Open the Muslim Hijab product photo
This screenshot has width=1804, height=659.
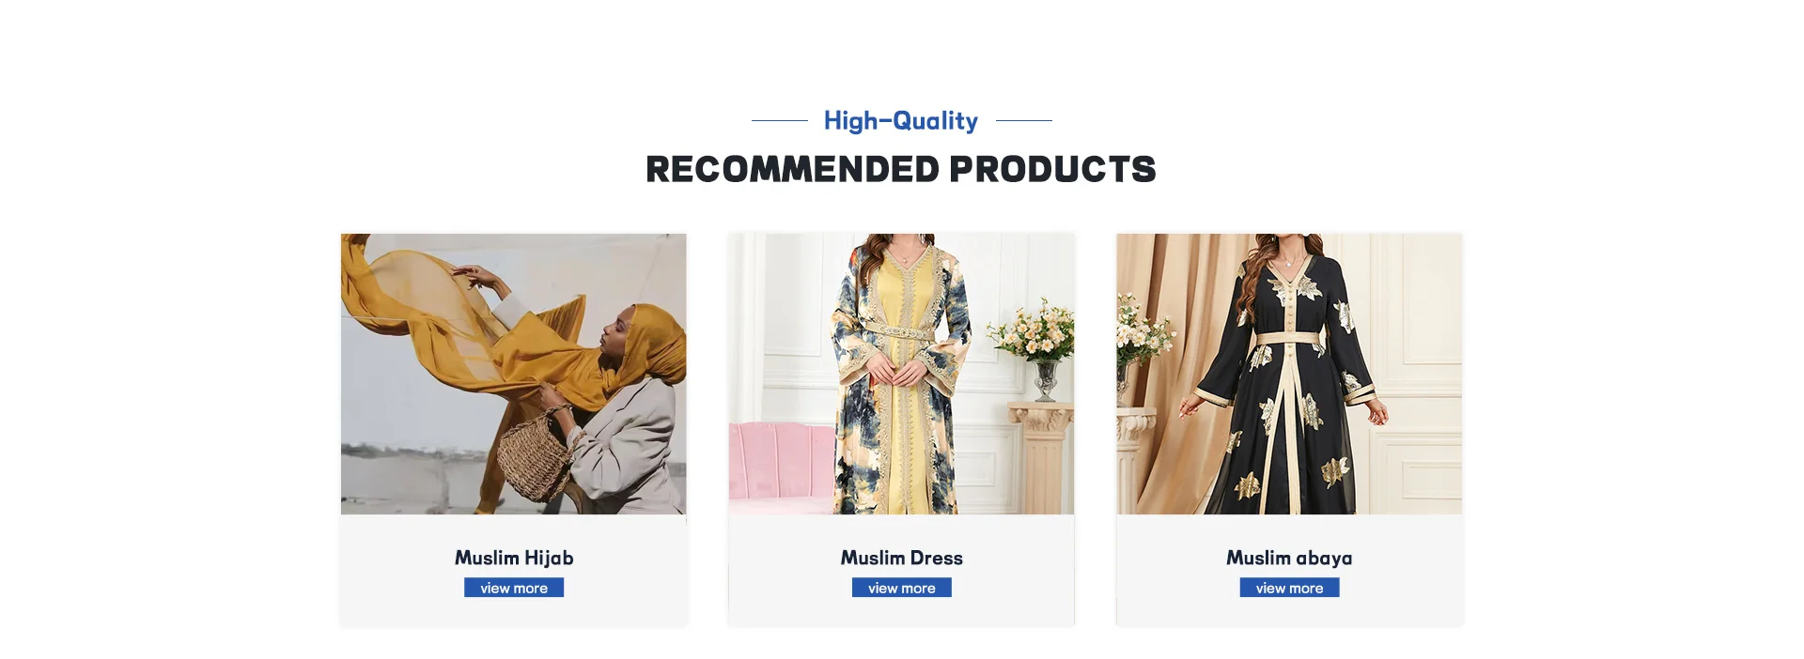tap(513, 374)
